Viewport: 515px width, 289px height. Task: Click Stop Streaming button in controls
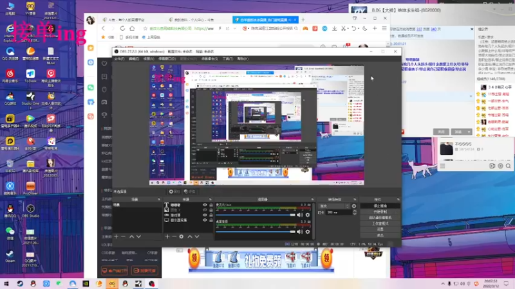(x=380, y=206)
